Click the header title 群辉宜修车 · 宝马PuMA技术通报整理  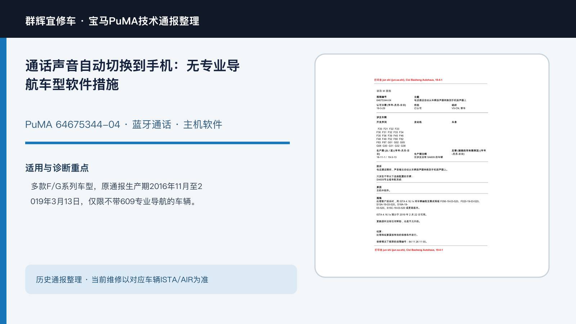pyautogui.click(x=112, y=21)
